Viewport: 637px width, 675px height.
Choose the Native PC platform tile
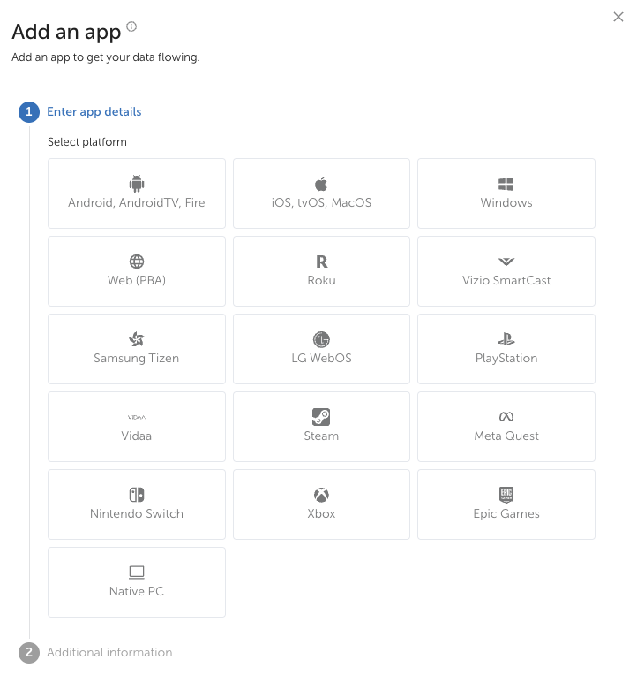click(137, 582)
